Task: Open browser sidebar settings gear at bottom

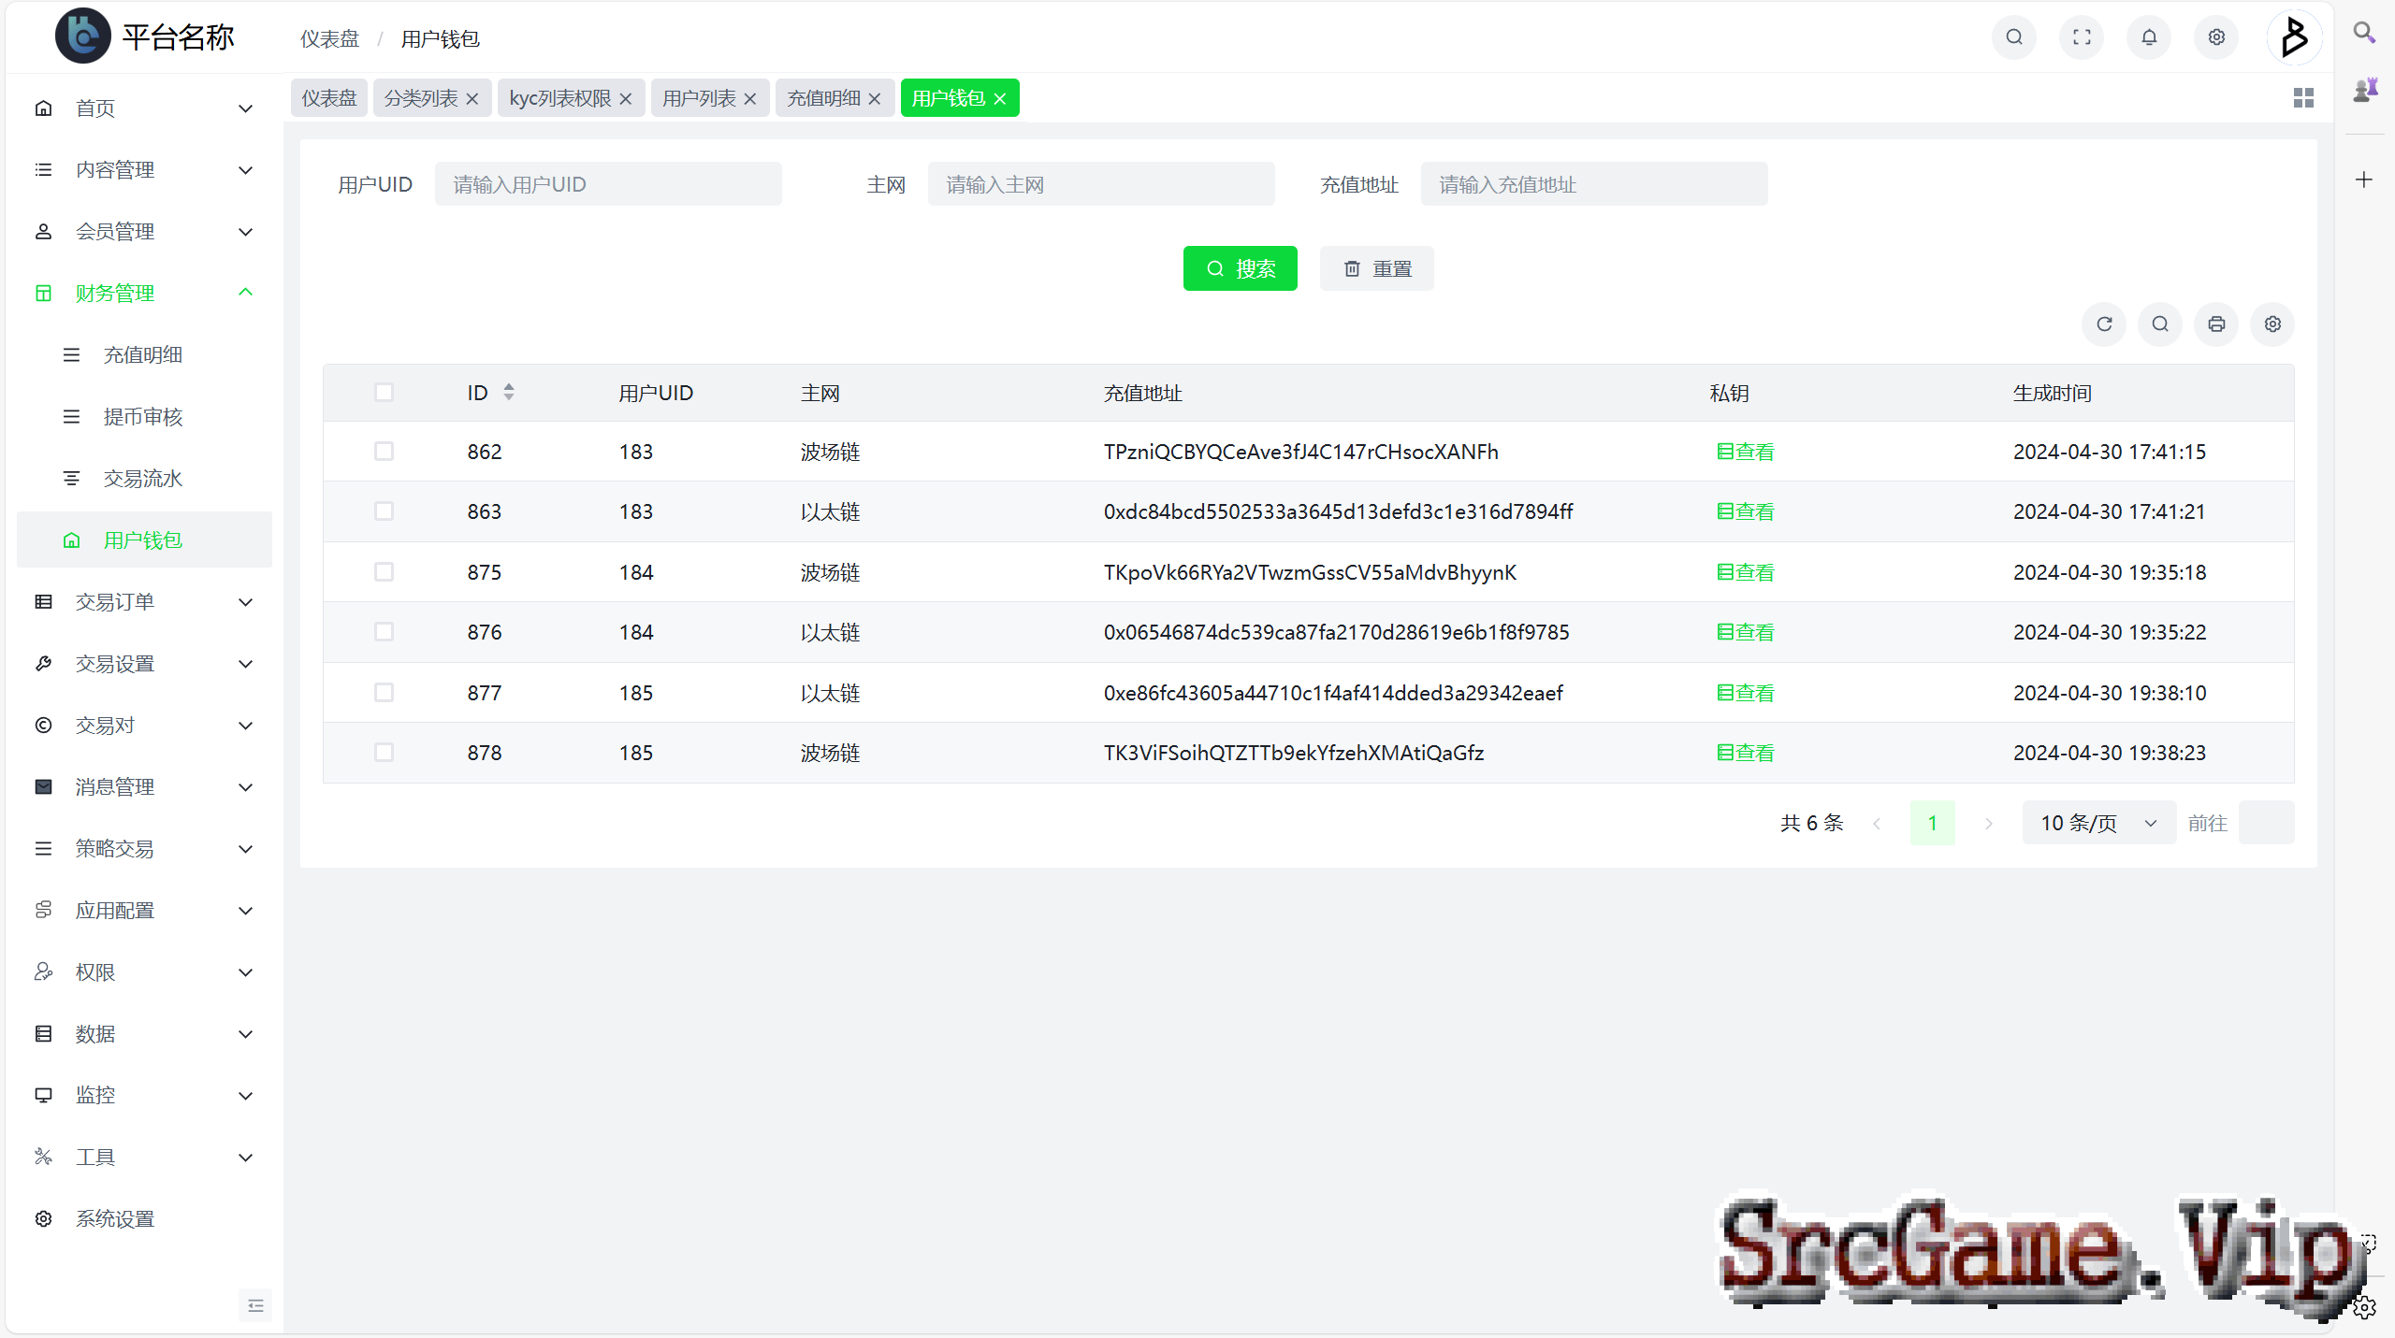Action: tap(2364, 1307)
